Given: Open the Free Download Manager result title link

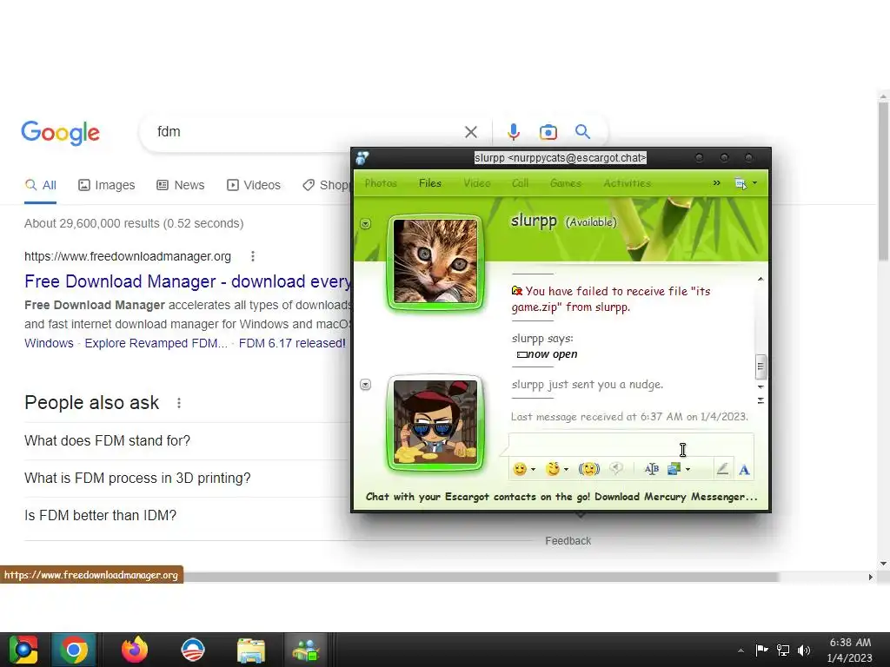Looking at the screenshot, I should pyautogui.click(x=188, y=281).
